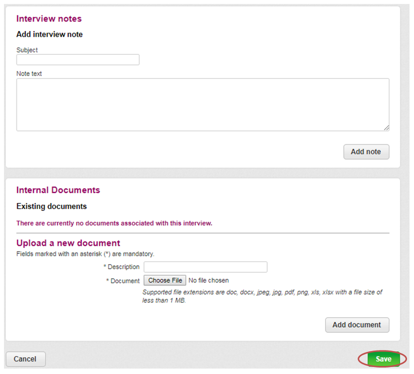This screenshot has height=374, width=414.
Task: Click the no documents associated message
Action: [114, 223]
